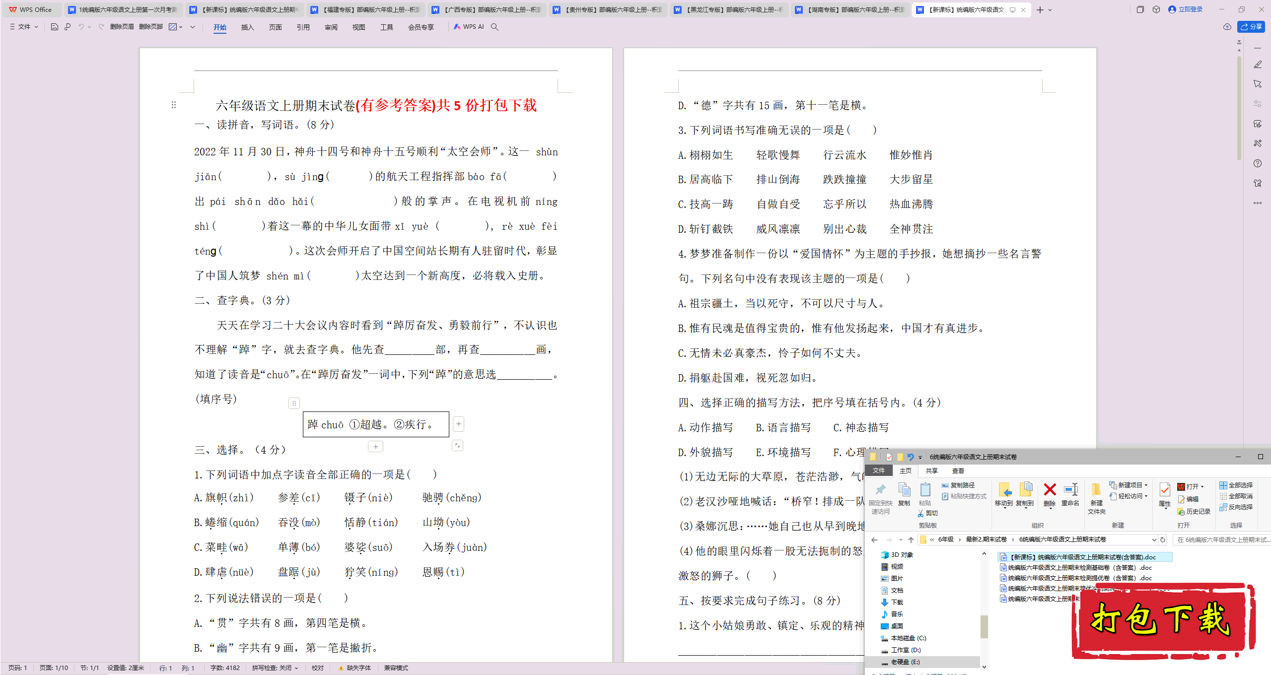Click the undo arrow in WPS toolbar
Viewport: 1271px width, 675px height.
[x=81, y=27]
